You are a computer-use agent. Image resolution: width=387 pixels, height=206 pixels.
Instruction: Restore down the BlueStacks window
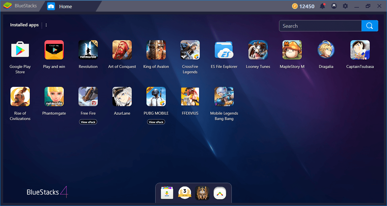tap(368, 6)
